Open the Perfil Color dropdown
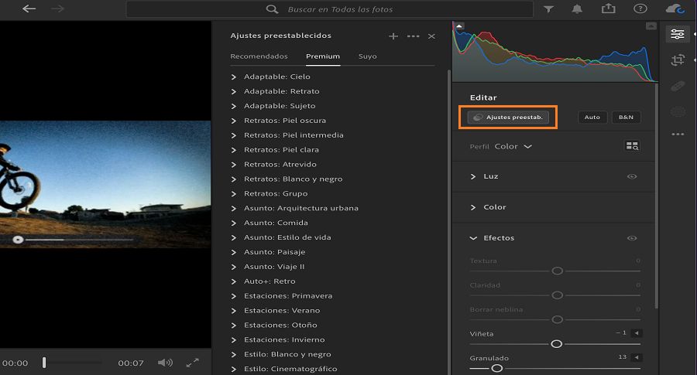 tap(513, 146)
